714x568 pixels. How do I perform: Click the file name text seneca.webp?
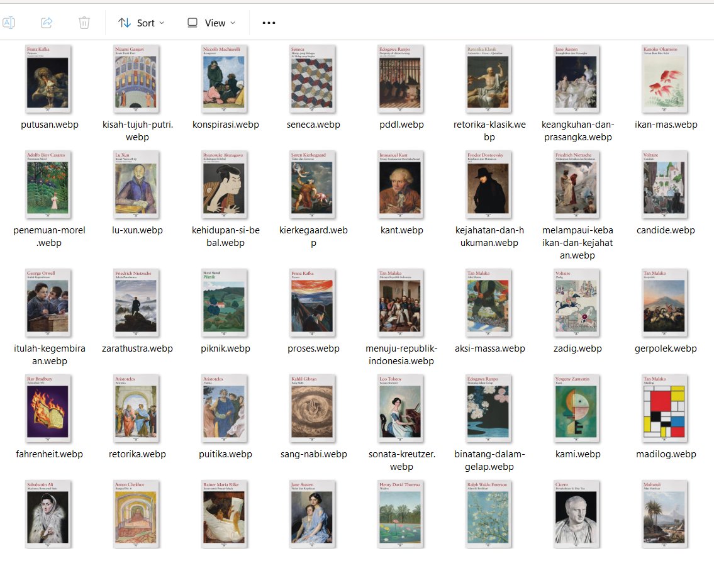click(x=313, y=125)
